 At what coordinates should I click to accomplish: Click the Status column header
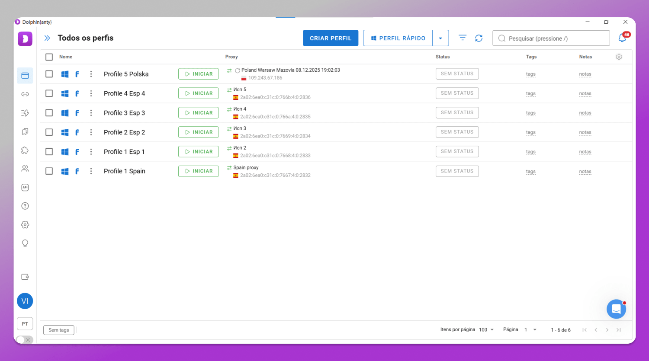click(443, 57)
